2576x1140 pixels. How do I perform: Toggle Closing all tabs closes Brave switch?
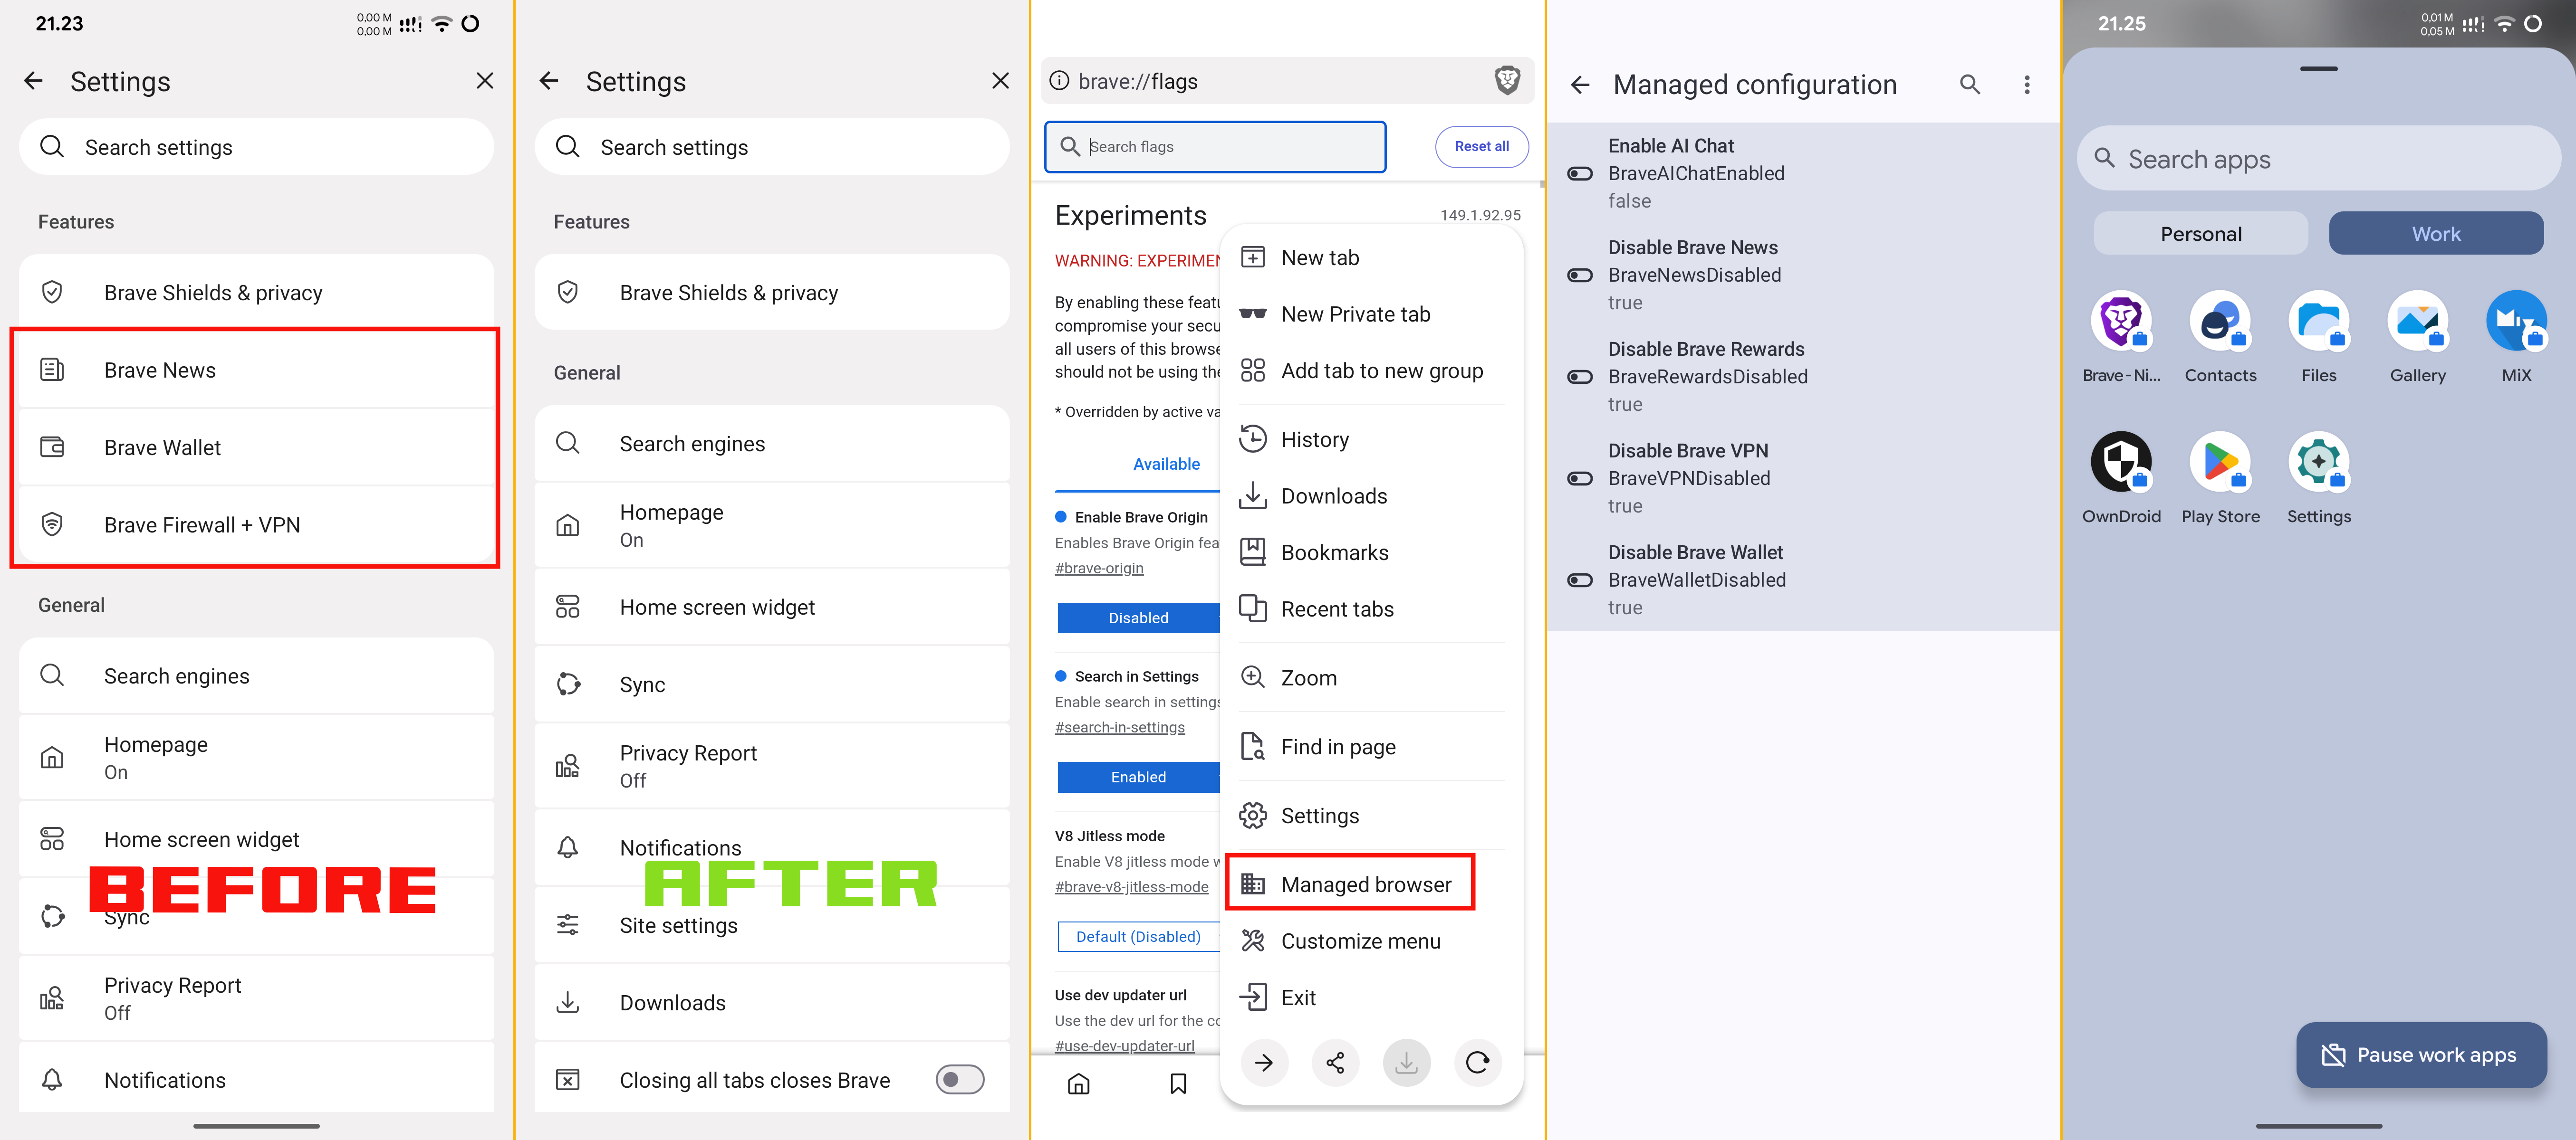pos(960,1079)
